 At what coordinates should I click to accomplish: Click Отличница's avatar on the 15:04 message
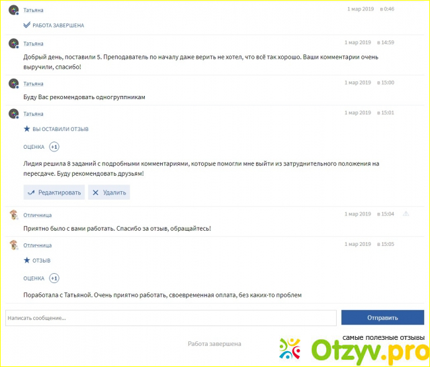(x=13, y=215)
